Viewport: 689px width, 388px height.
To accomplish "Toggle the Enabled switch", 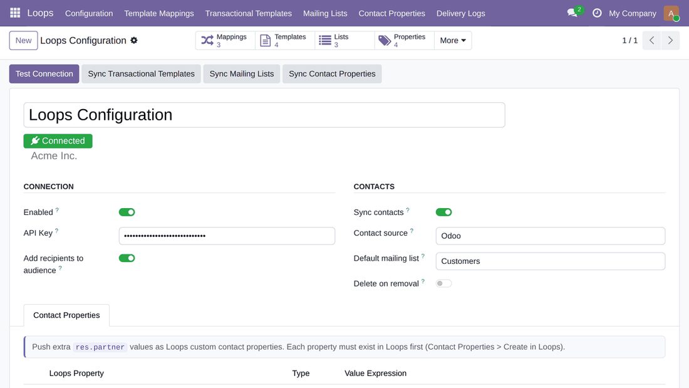I will tap(127, 212).
